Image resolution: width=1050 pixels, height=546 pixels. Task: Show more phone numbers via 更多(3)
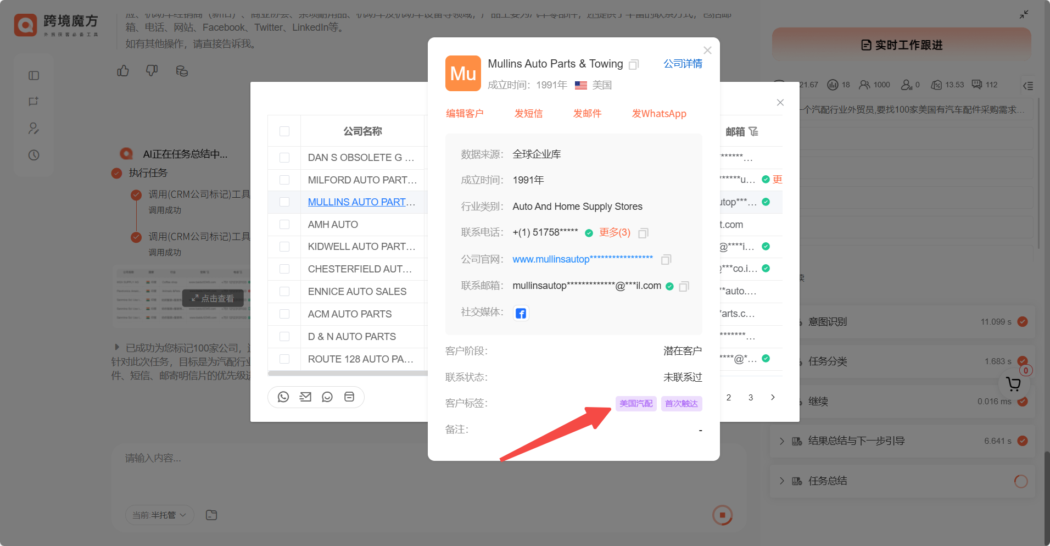pos(615,232)
